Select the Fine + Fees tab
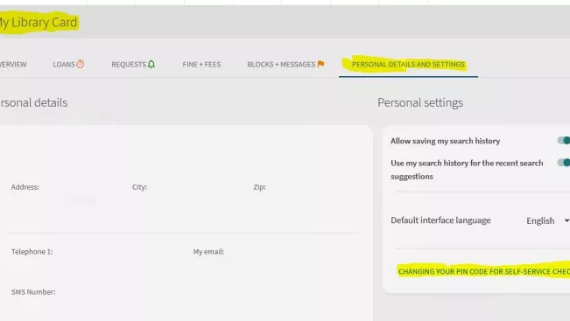This screenshot has width=570, height=321. pyautogui.click(x=201, y=65)
